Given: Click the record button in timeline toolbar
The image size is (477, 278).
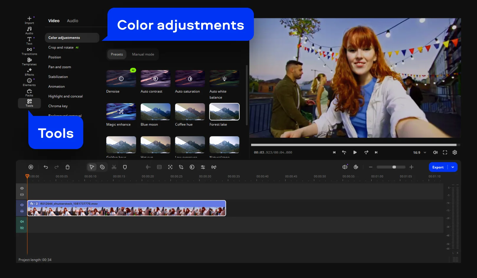Looking at the screenshot, I should coord(31,167).
